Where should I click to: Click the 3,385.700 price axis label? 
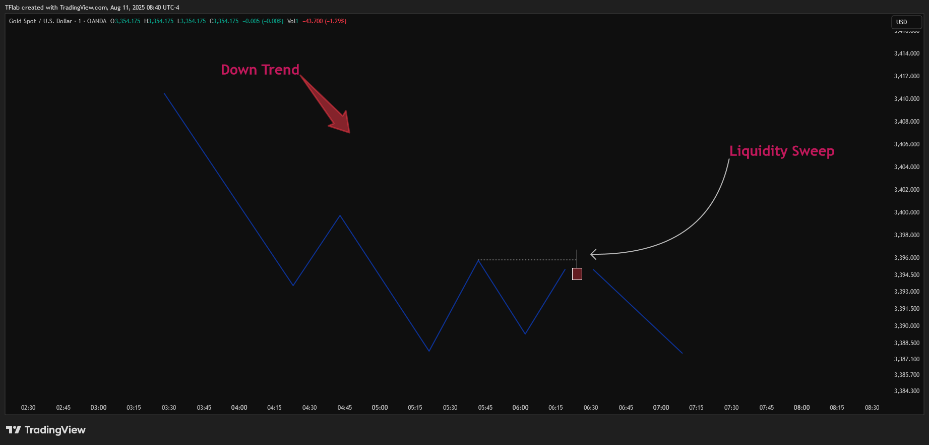click(907, 375)
